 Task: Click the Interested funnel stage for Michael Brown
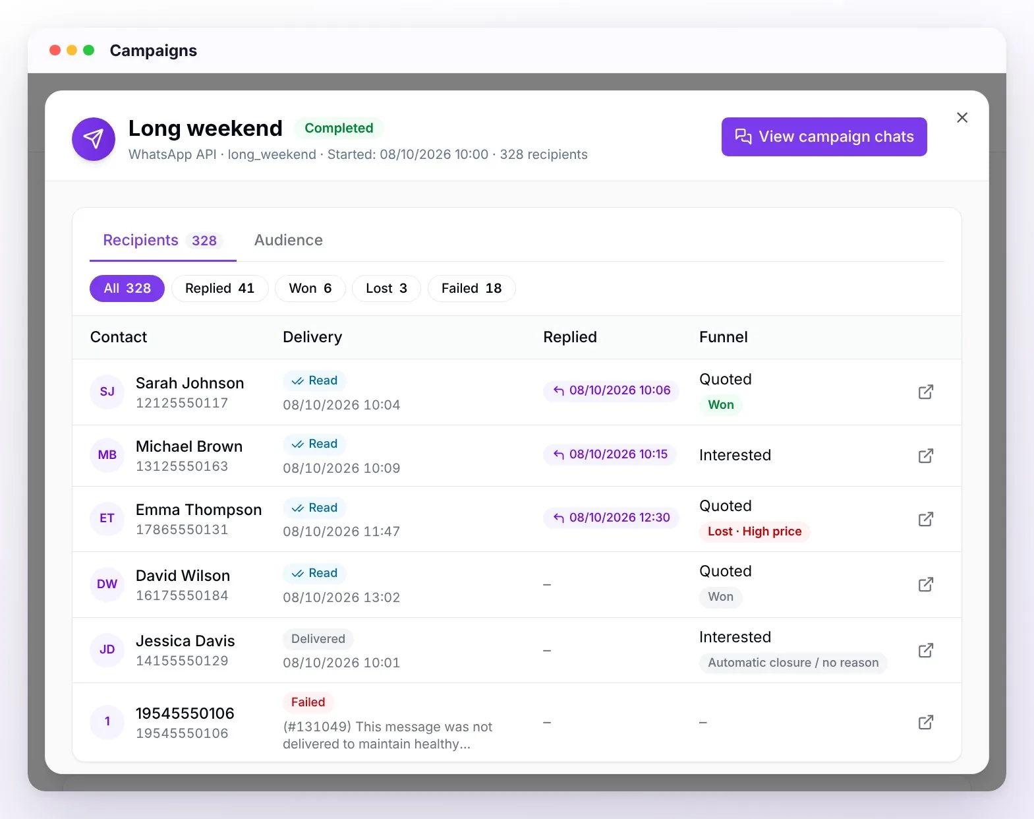click(x=735, y=455)
